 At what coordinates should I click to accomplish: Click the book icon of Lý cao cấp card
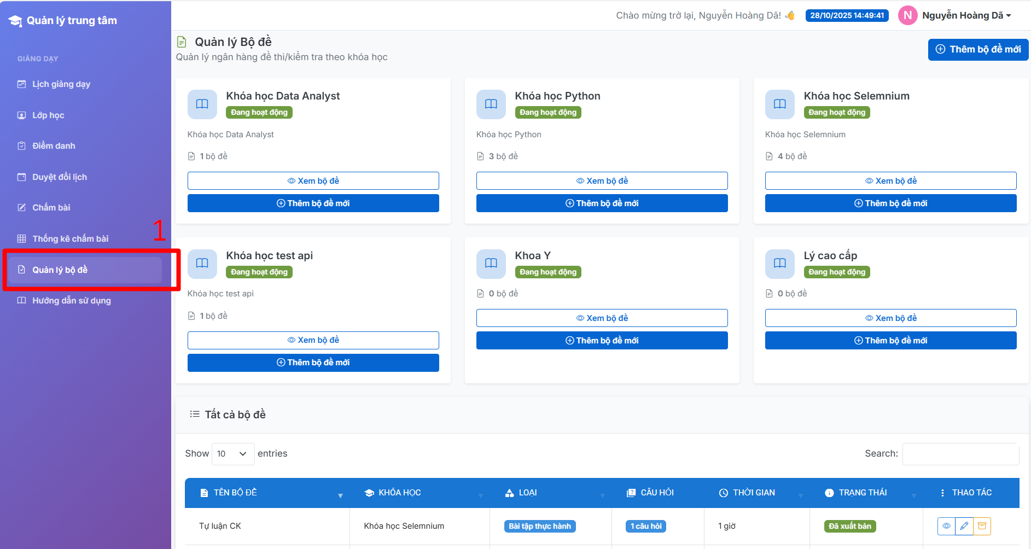(779, 264)
